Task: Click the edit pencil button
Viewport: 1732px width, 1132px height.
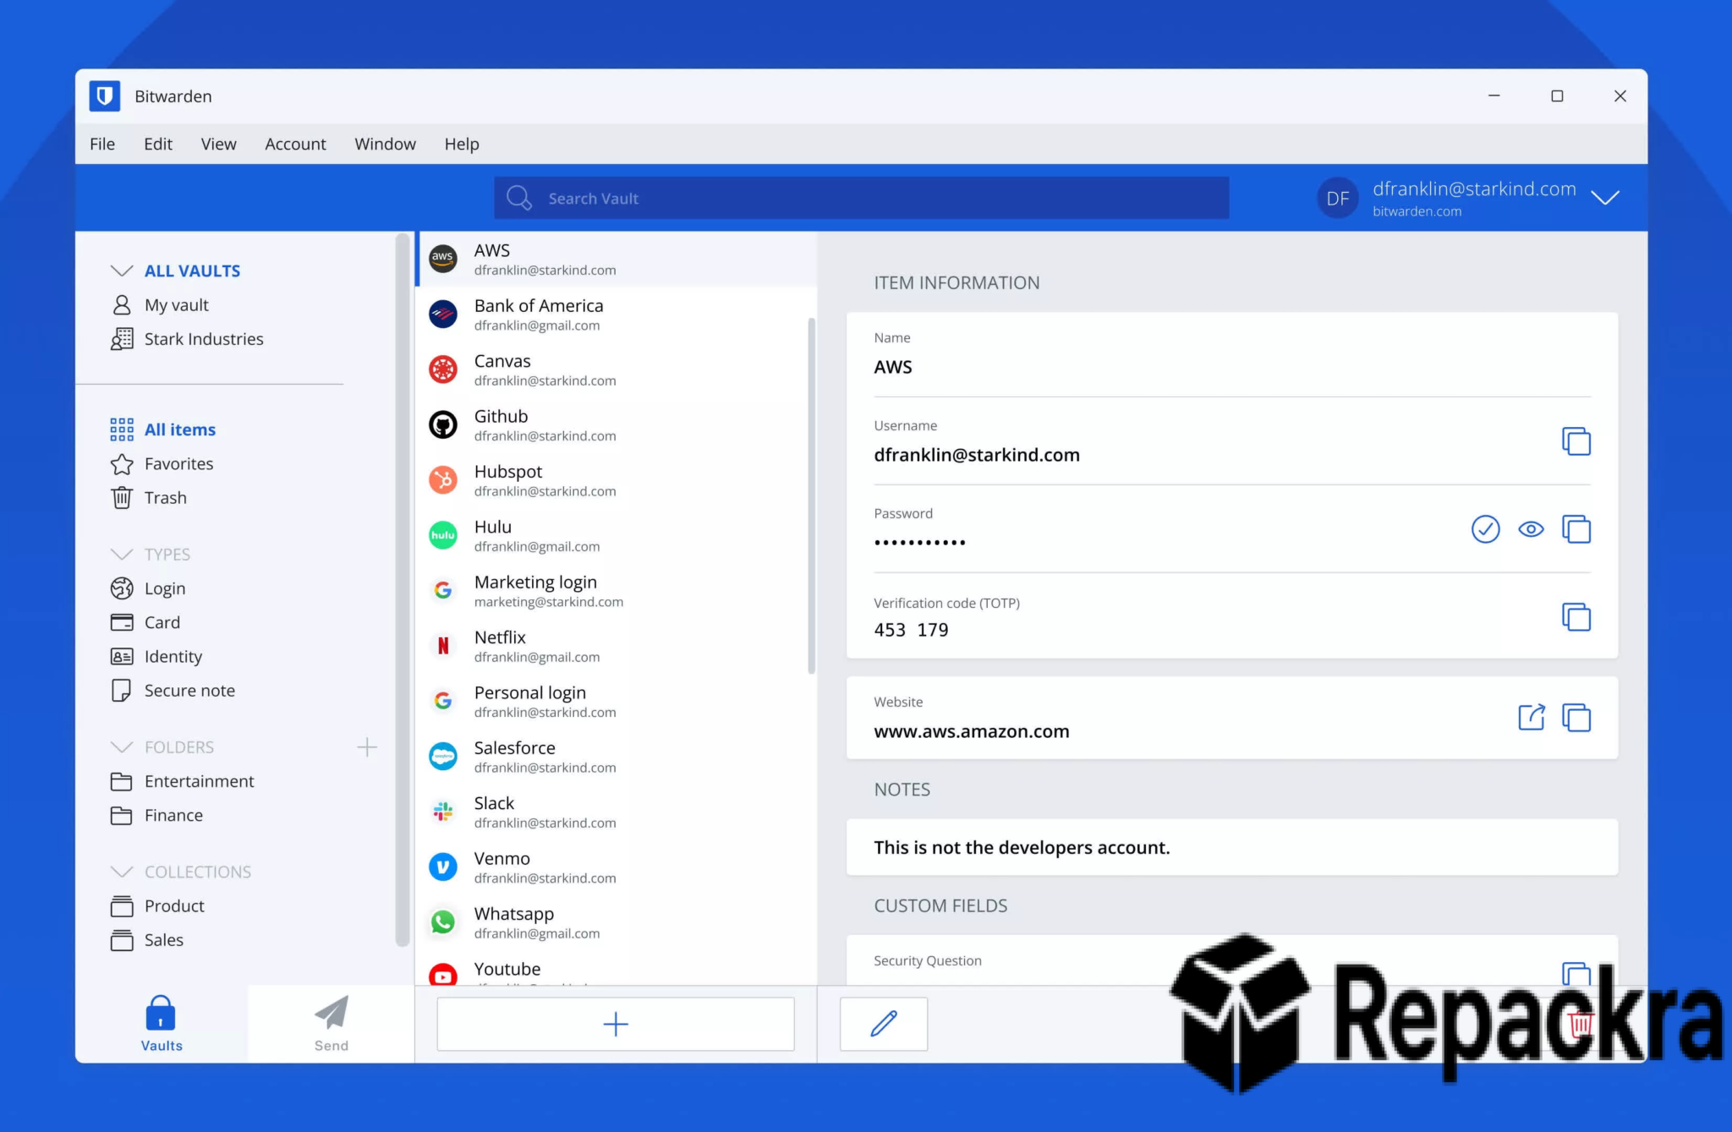Action: tap(884, 1024)
